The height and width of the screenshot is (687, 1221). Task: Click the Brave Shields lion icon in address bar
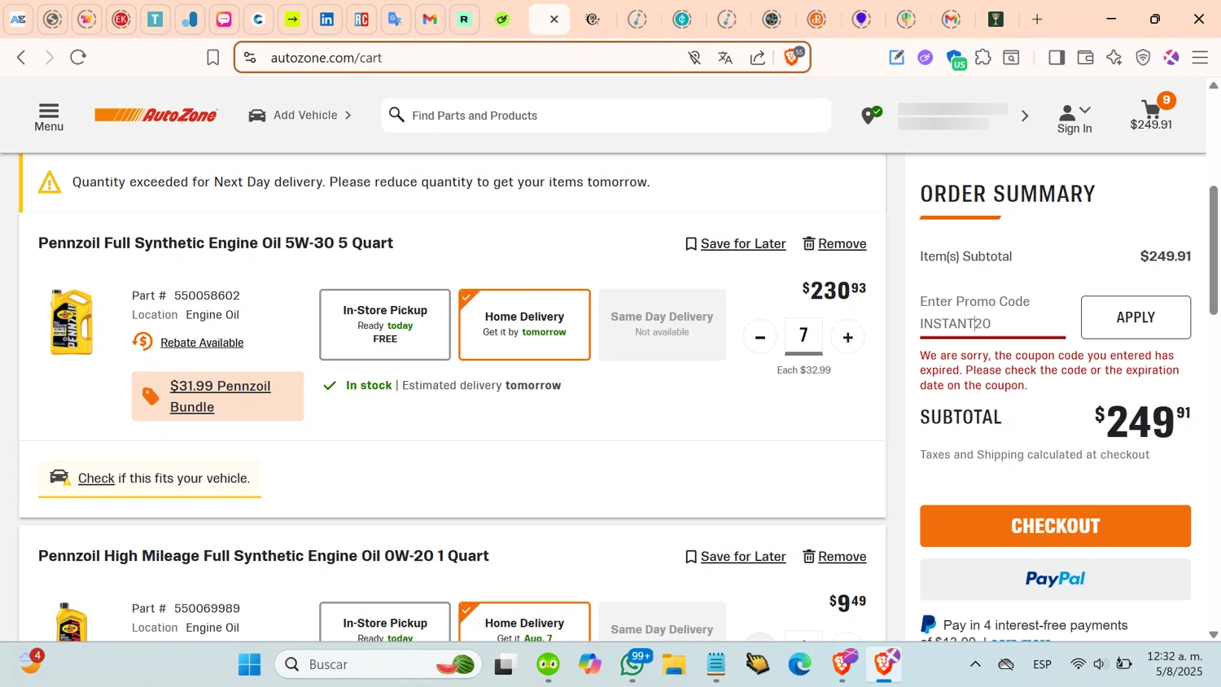coord(792,57)
